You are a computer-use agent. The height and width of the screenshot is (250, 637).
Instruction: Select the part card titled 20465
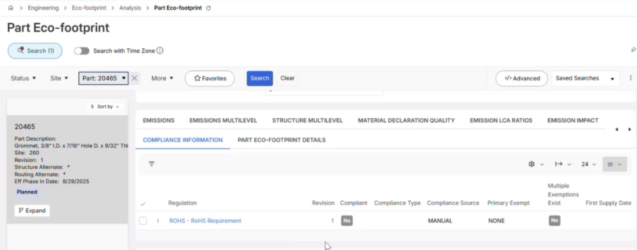click(67, 169)
